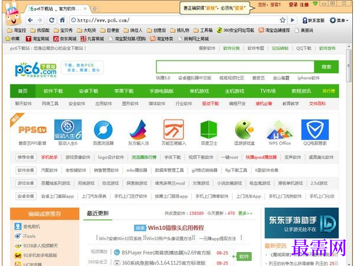Viewport: 357px width, 266px height.
Task: Select 软件下载 in navigation bar
Action: pyautogui.click(x=53, y=91)
